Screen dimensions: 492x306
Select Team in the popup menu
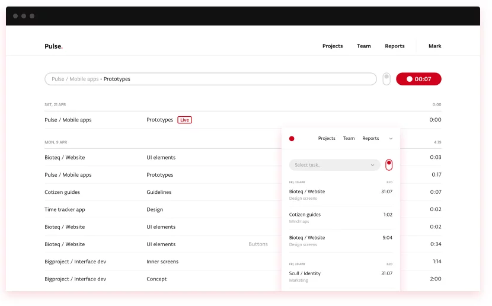(349, 139)
